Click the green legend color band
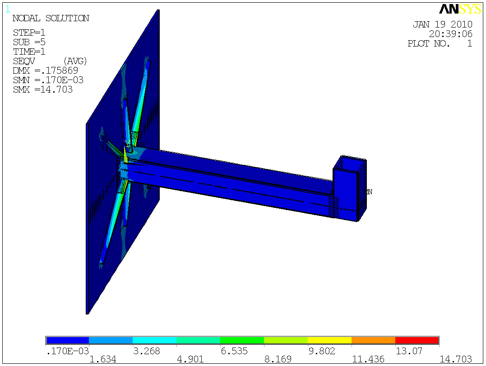This screenshot has width=486, height=366. pyautogui.click(x=242, y=341)
